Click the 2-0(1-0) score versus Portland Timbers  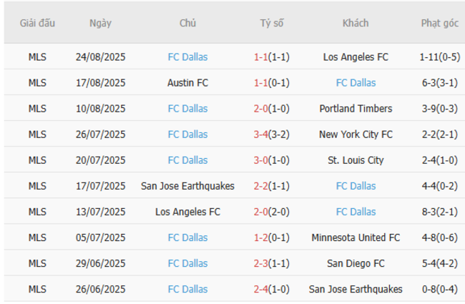point(271,109)
